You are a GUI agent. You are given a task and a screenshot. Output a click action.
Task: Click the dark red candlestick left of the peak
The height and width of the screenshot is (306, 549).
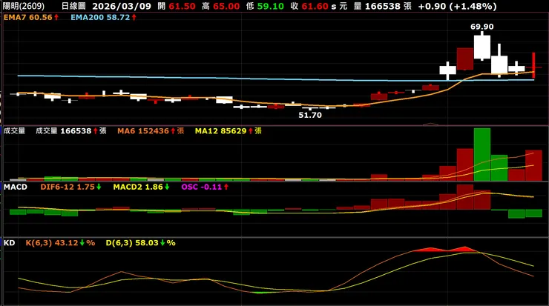pyautogui.click(x=465, y=59)
